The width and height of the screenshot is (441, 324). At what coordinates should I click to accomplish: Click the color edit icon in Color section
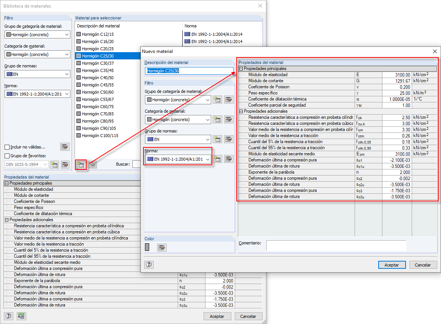pos(162,247)
